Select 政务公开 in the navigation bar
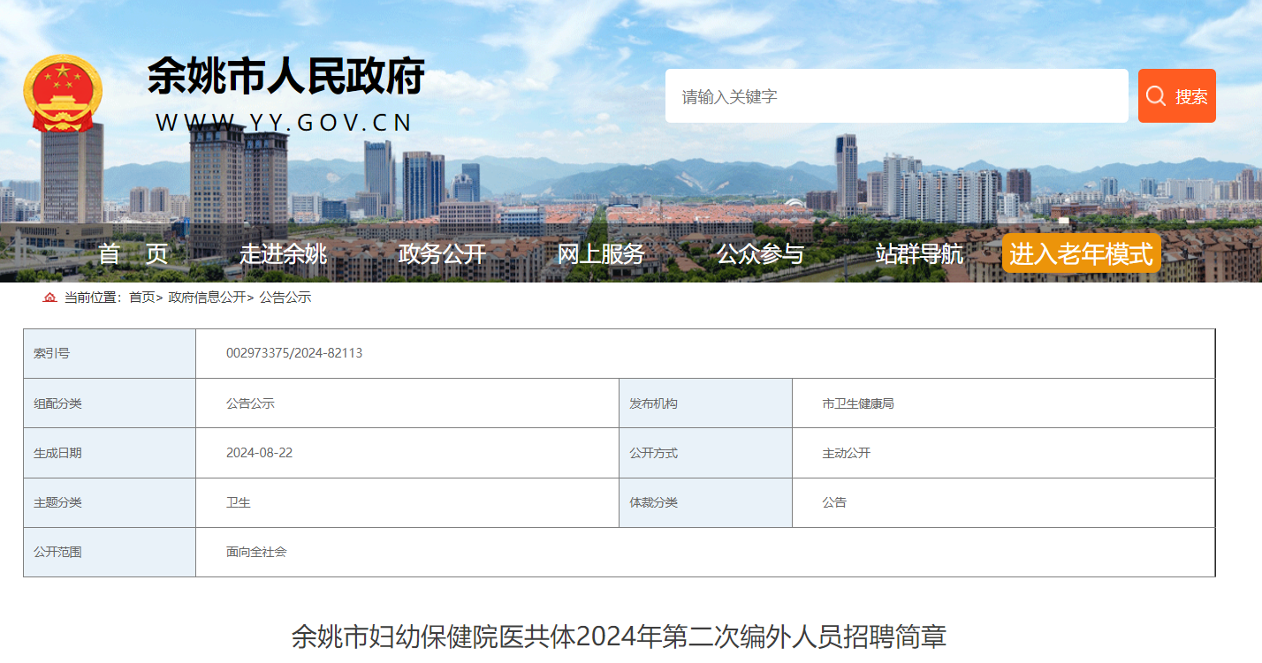The height and width of the screenshot is (663, 1262). (442, 254)
